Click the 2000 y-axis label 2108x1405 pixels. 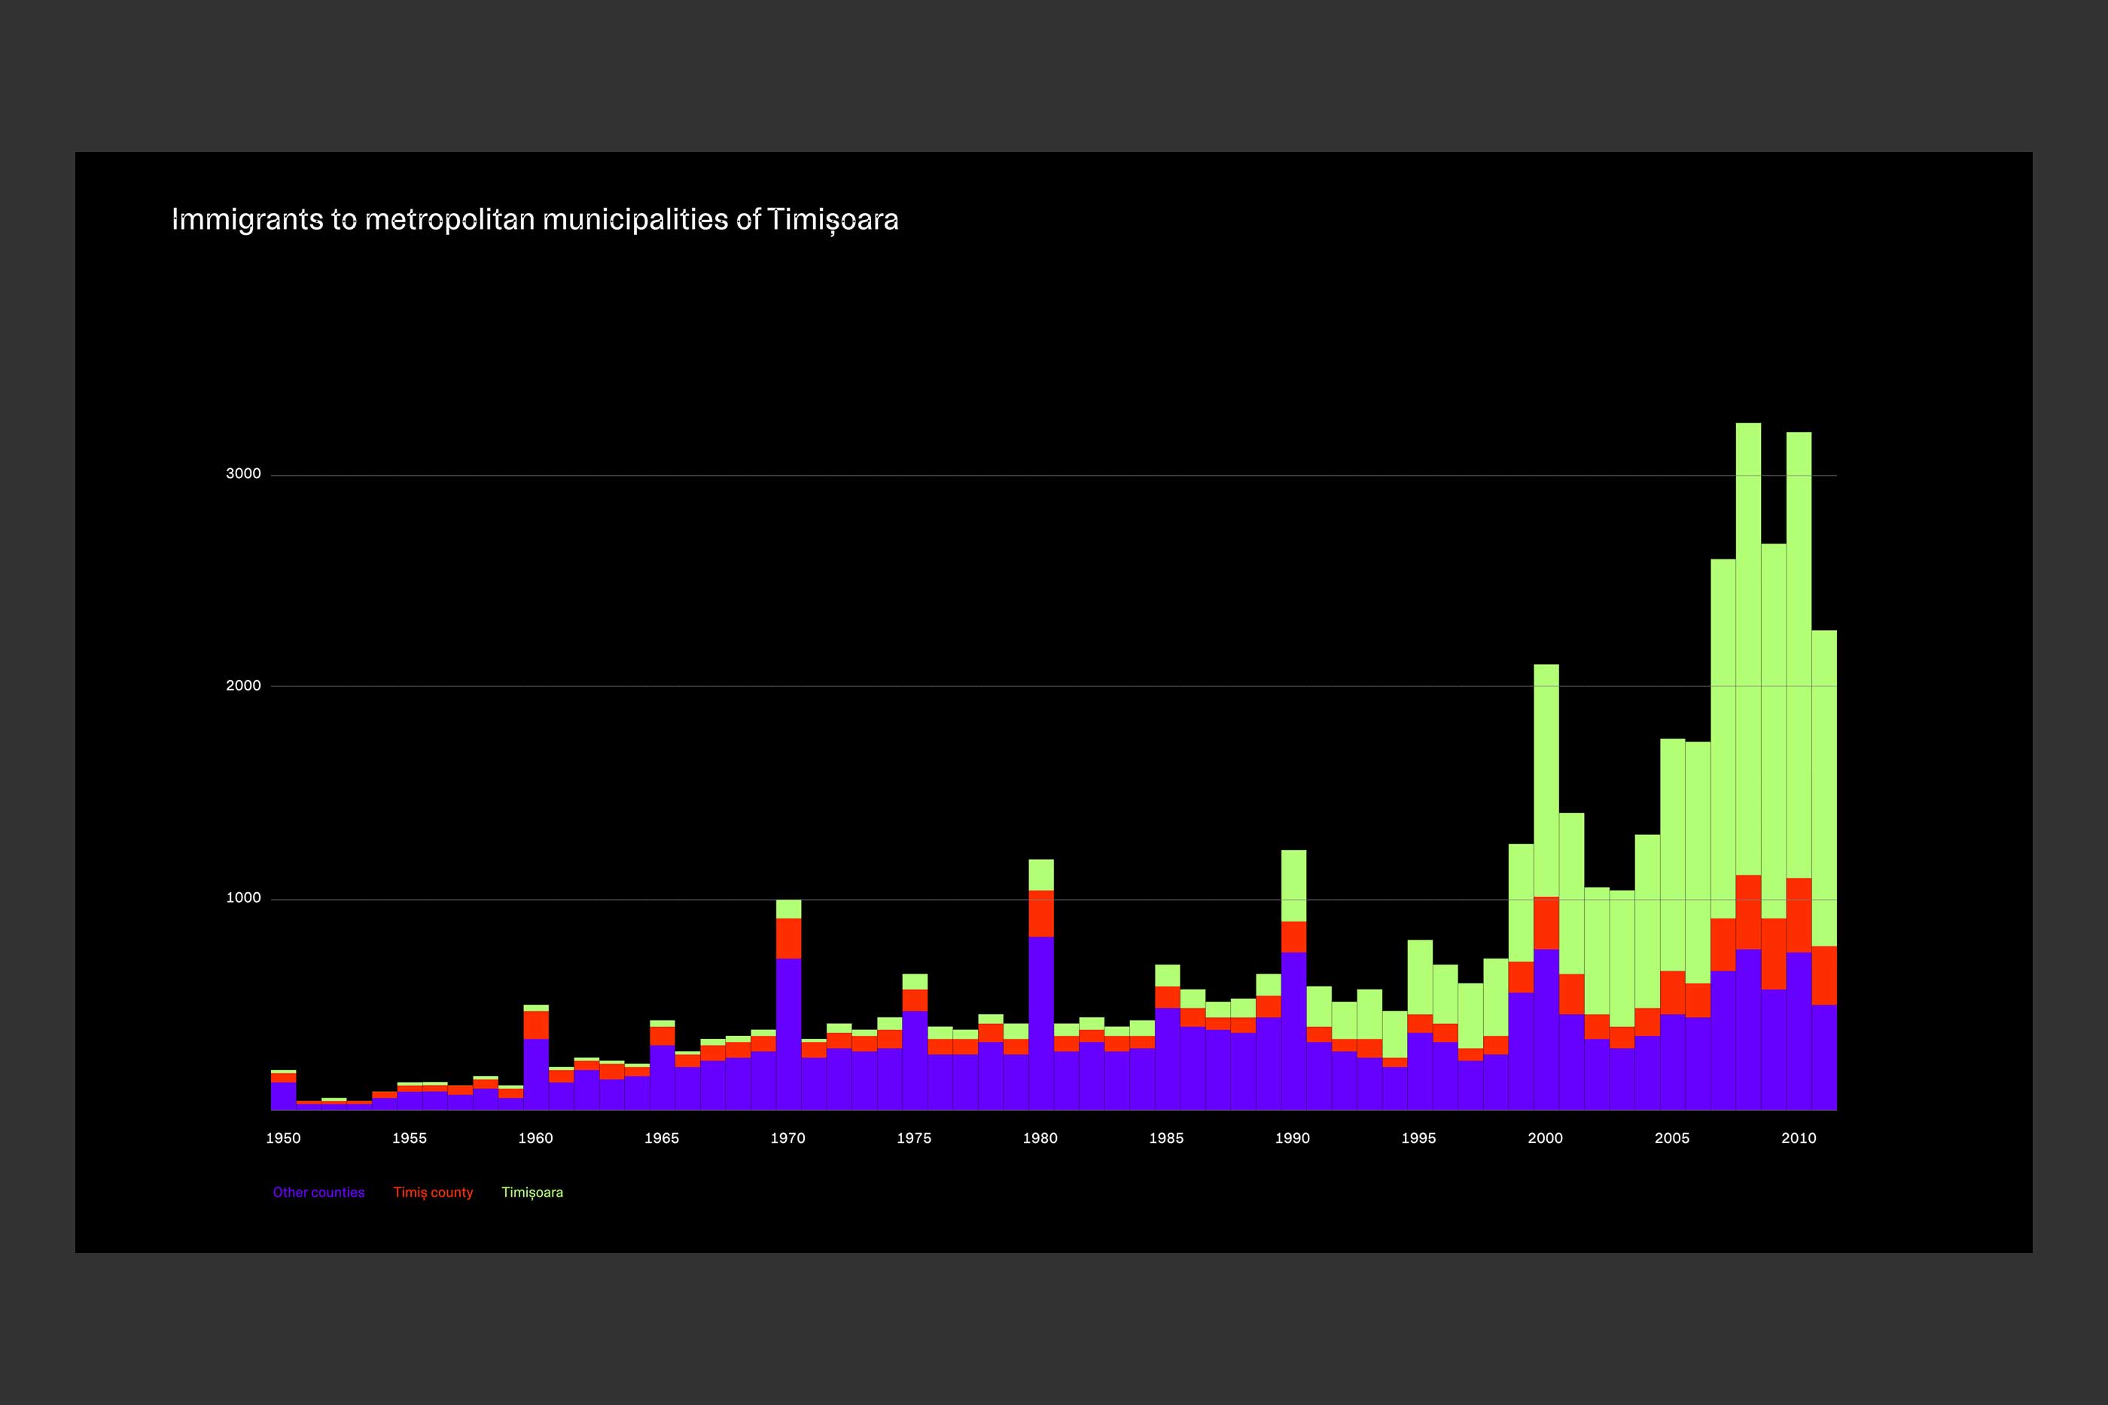[x=242, y=685]
